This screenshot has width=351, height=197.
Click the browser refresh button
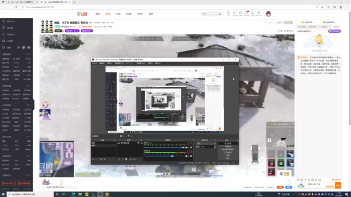pos(16,7)
